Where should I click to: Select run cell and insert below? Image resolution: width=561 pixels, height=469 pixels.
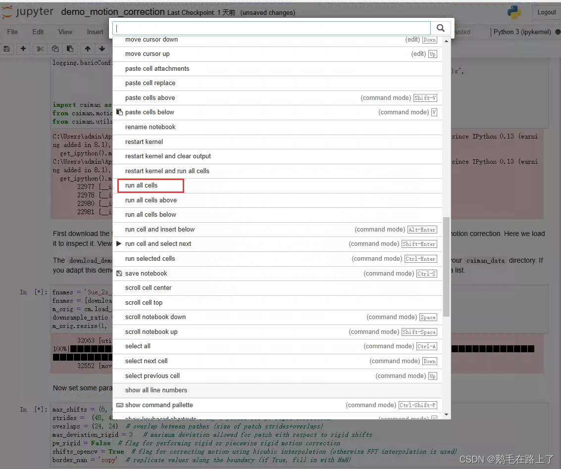(x=277, y=230)
